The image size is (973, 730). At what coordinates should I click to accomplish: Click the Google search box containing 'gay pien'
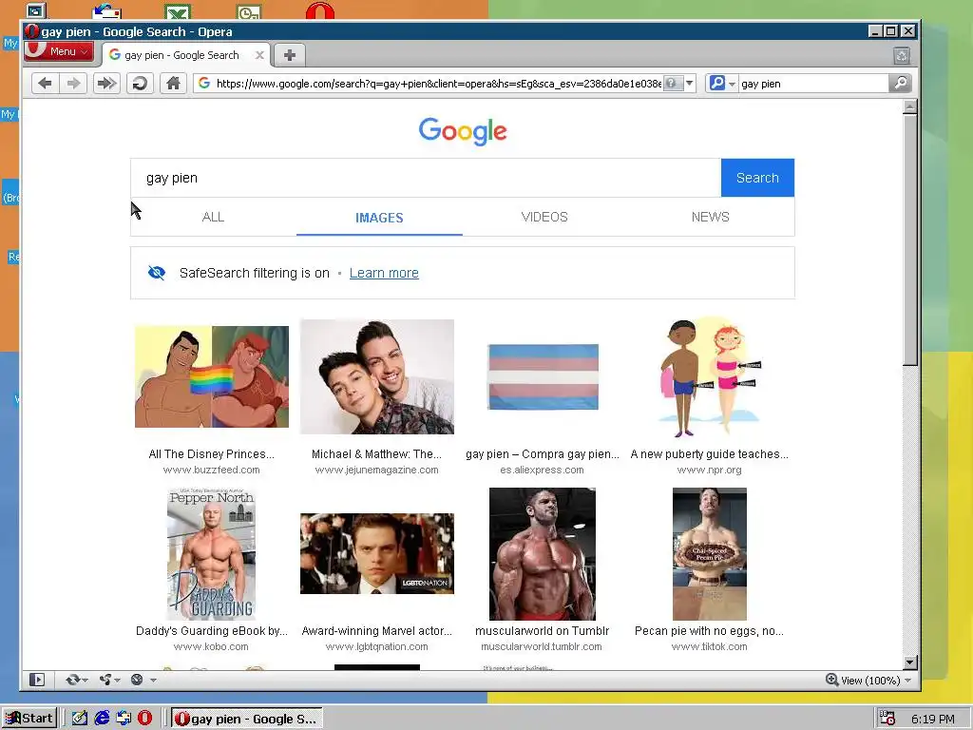click(x=426, y=178)
